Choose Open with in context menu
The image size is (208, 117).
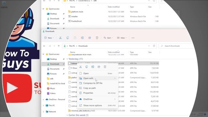(x=97, y=78)
